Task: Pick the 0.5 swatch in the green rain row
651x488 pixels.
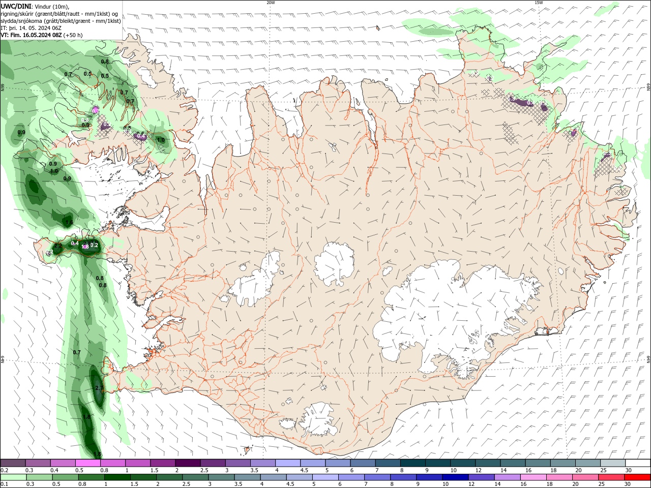Action: 65,477
